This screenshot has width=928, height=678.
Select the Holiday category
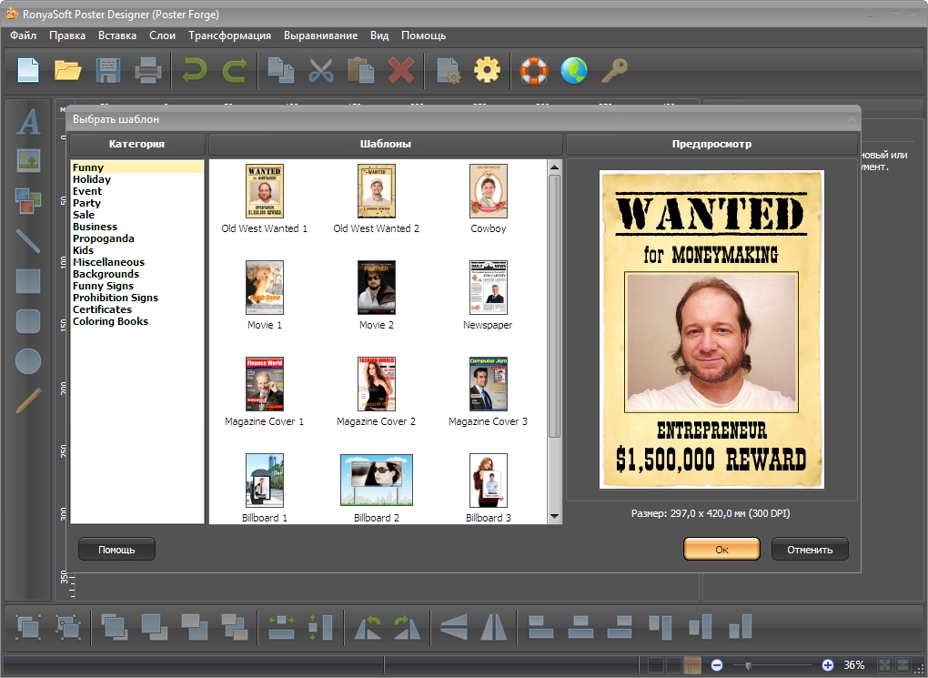(x=92, y=179)
